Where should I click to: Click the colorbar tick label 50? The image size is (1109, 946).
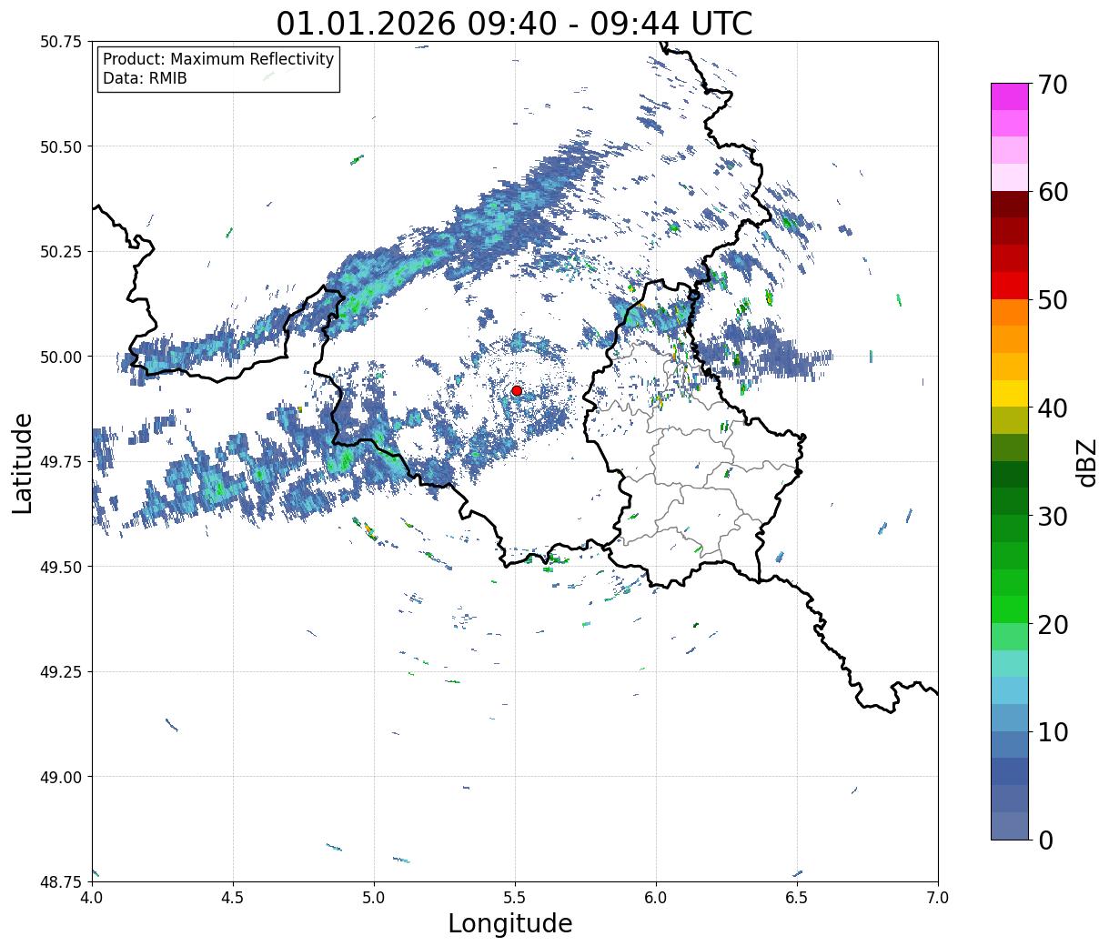pos(1054,300)
